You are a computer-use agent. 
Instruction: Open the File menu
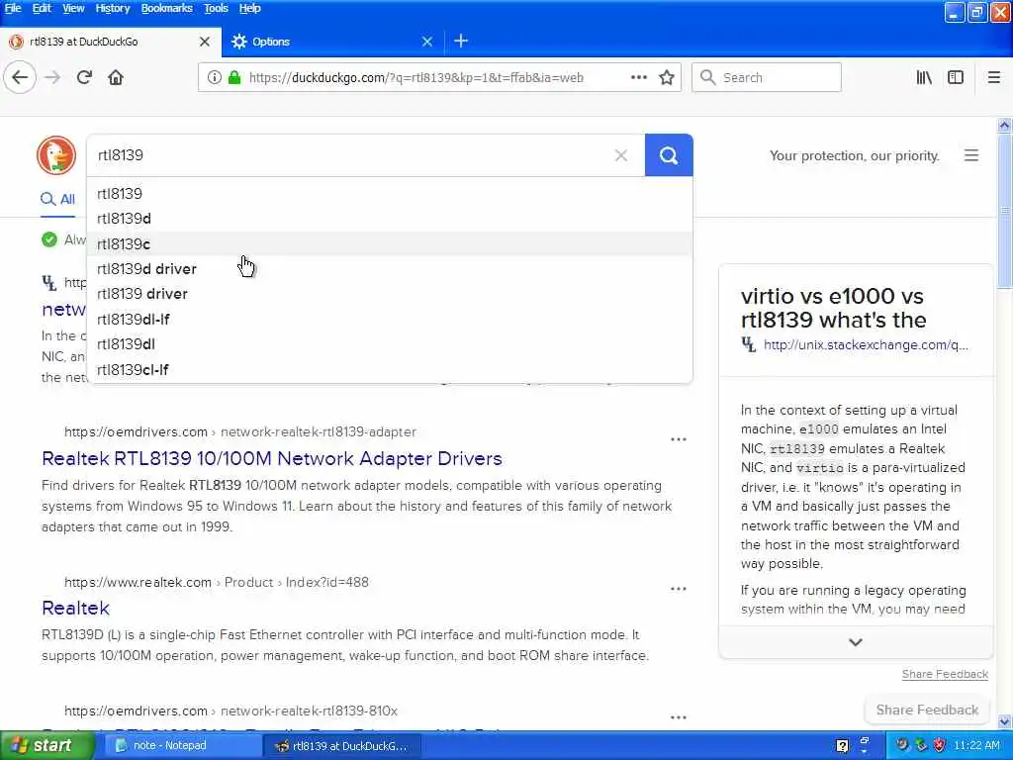click(x=13, y=8)
